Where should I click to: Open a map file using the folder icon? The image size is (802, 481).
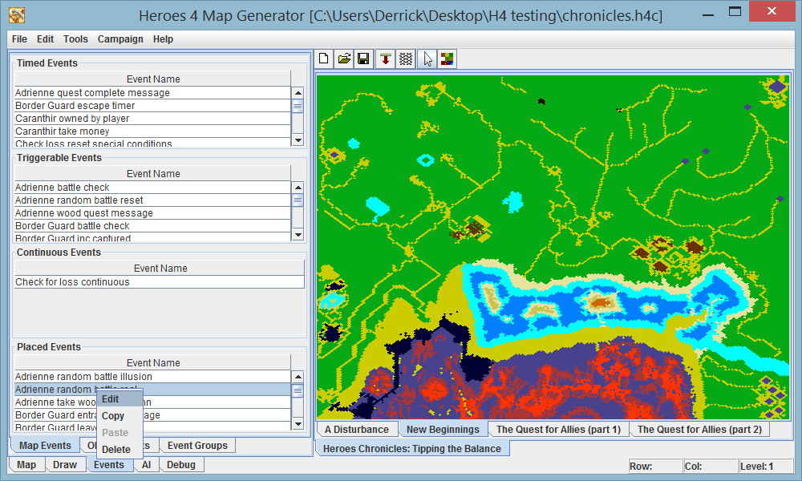point(344,59)
